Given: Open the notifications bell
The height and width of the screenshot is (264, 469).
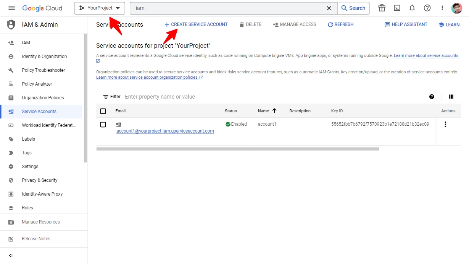Looking at the screenshot, I should 412,8.
